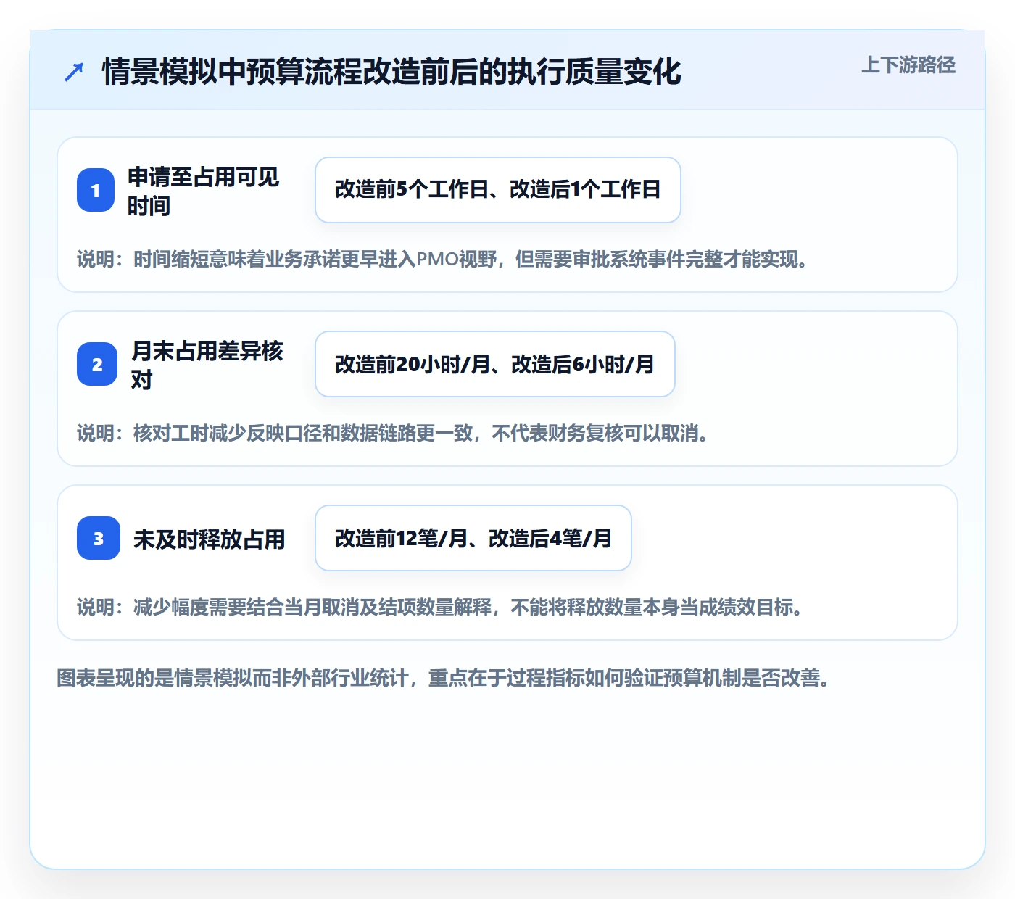Click the 改造前12笔/月、改造后4笔/月 value box
The image size is (1015, 899).
pos(473,538)
